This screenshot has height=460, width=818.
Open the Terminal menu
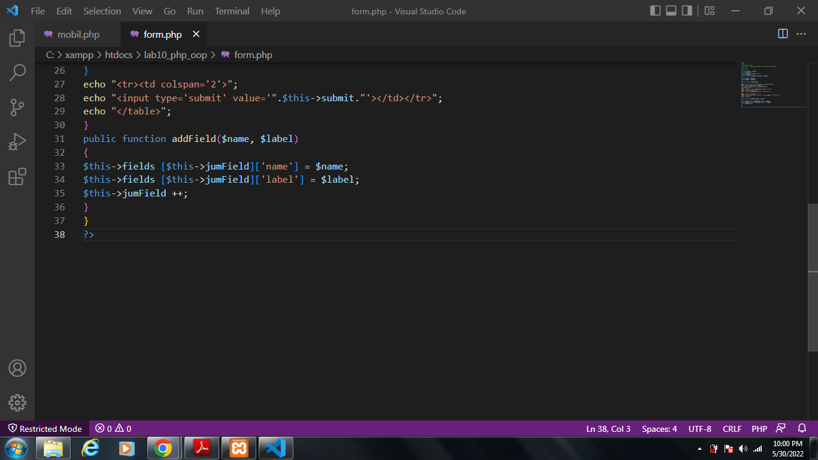pos(232,11)
